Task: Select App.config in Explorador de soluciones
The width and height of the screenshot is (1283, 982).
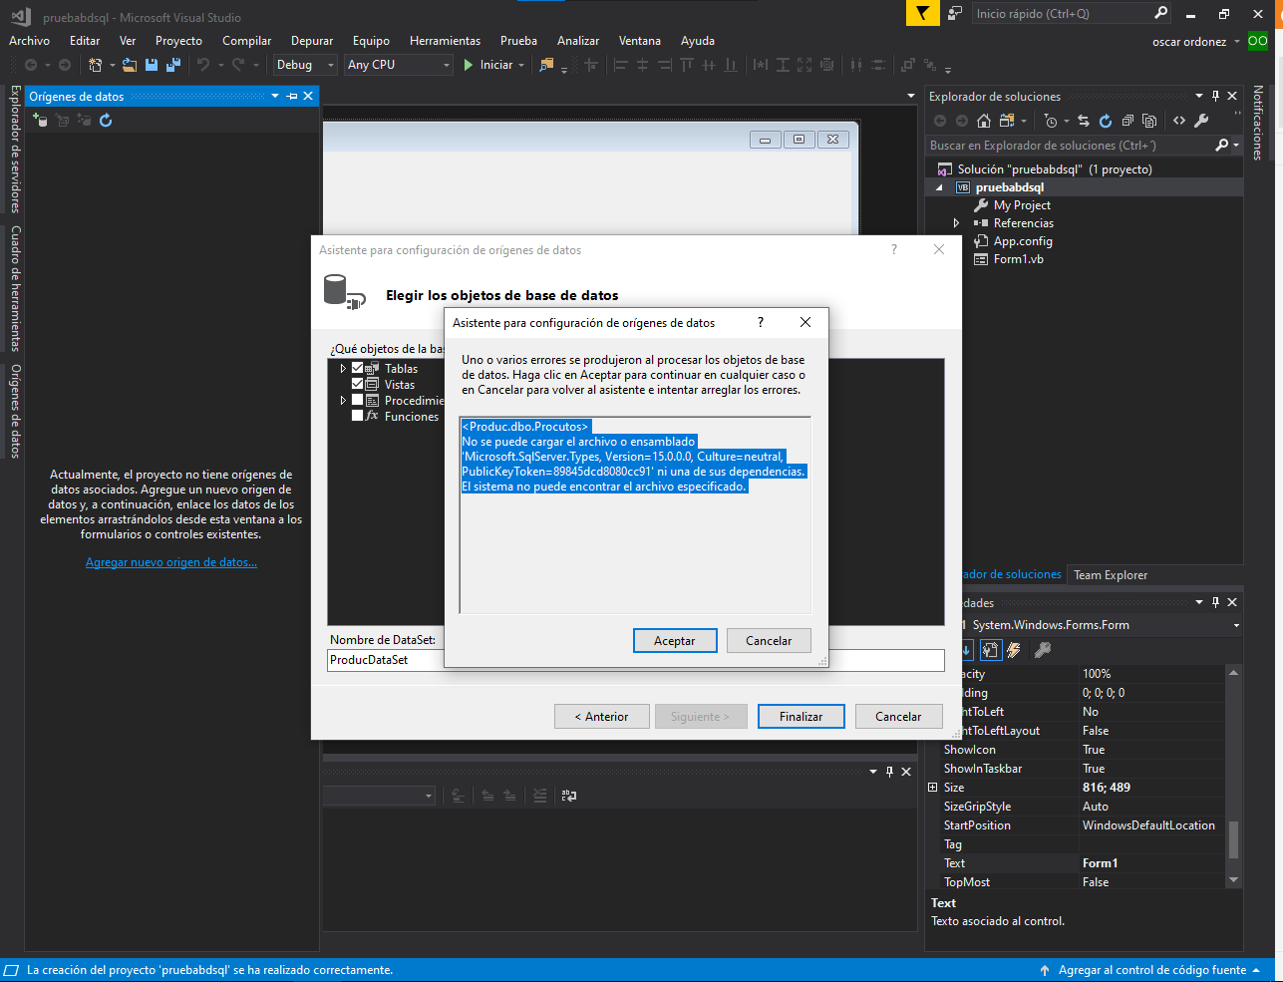Action: click(1023, 241)
